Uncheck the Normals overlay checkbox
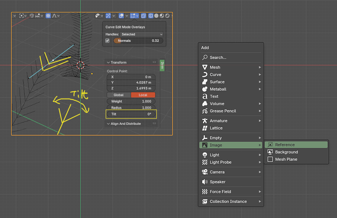 click(x=107, y=41)
